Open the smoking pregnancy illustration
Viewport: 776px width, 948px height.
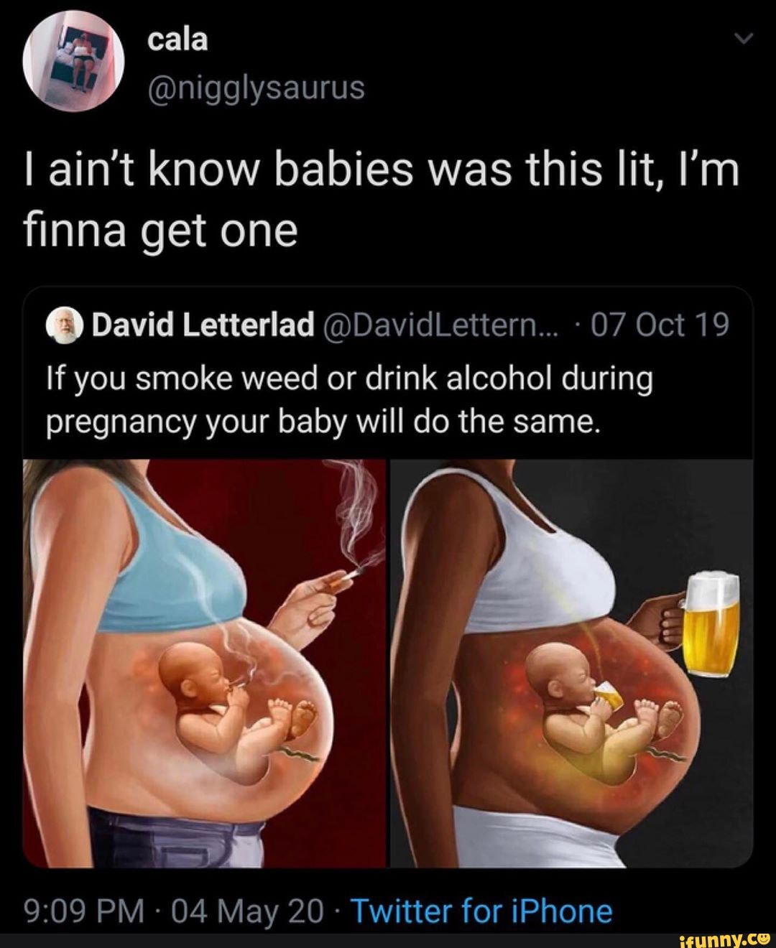coord(205,664)
